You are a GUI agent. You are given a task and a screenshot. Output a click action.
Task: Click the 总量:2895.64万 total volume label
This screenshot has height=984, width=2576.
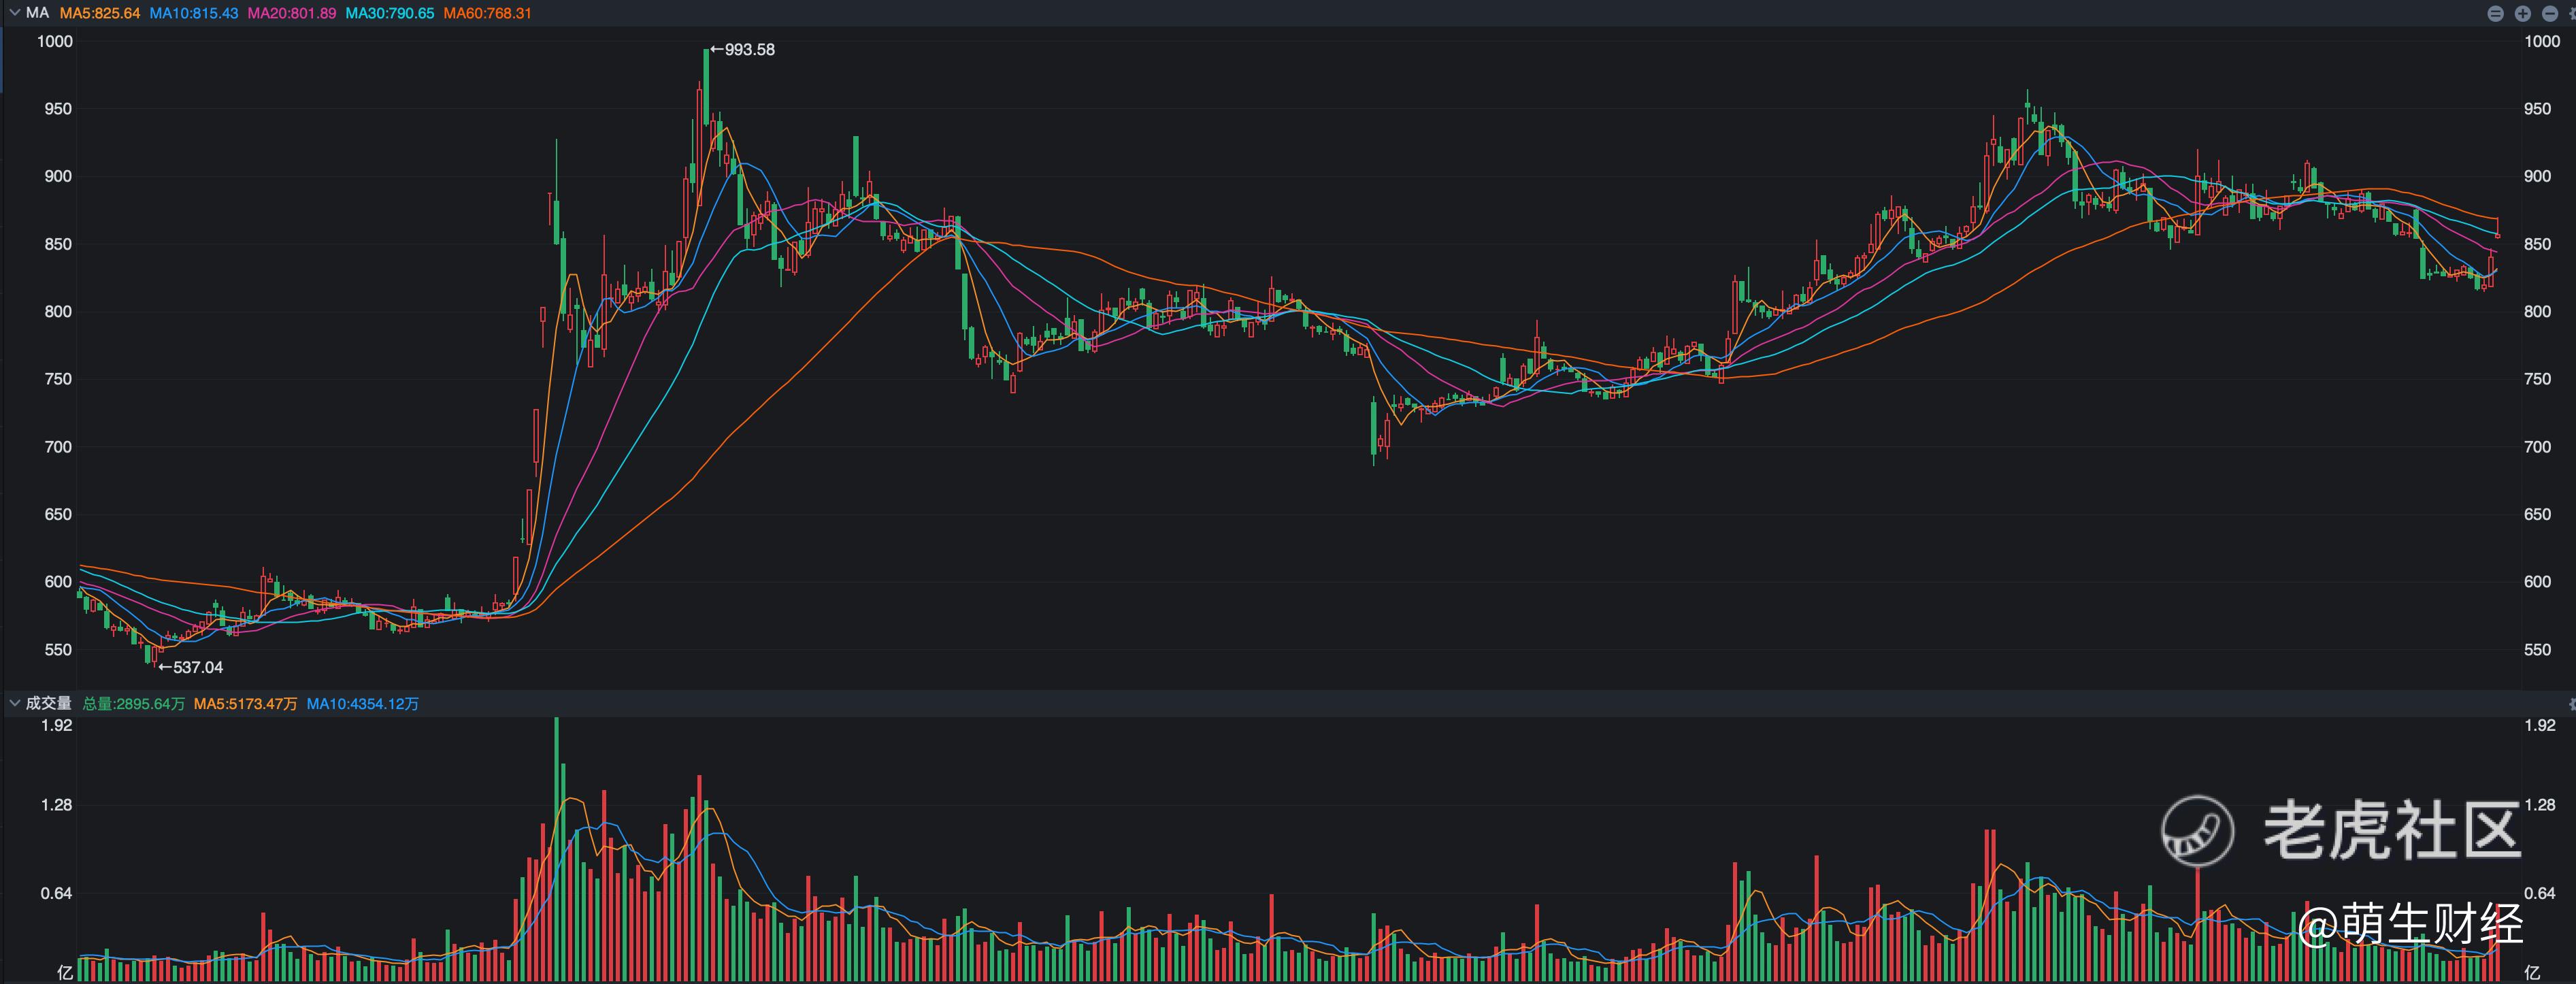[x=133, y=704]
